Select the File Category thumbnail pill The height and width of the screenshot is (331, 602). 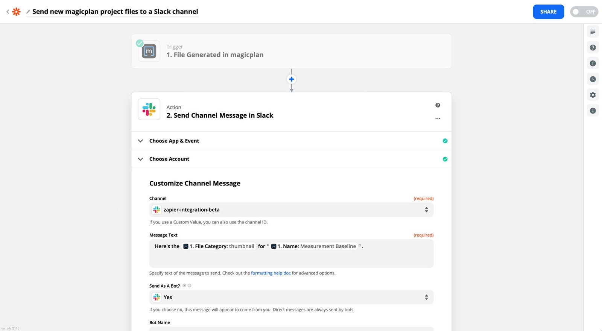pos(219,246)
